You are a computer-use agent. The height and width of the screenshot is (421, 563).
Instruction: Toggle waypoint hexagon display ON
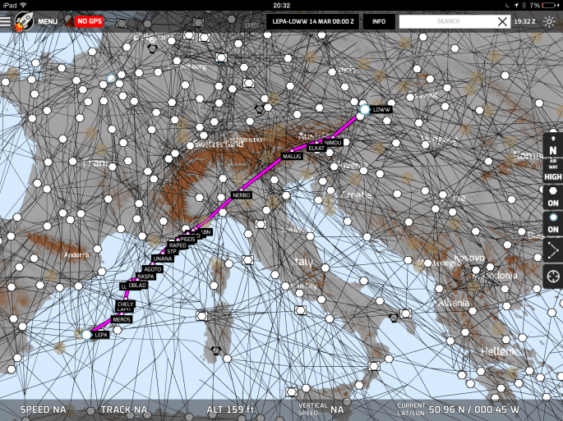pyautogui.click(x=553, y=196)
